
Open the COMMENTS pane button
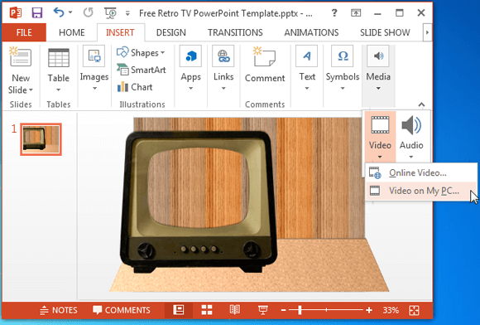(122, 310)
